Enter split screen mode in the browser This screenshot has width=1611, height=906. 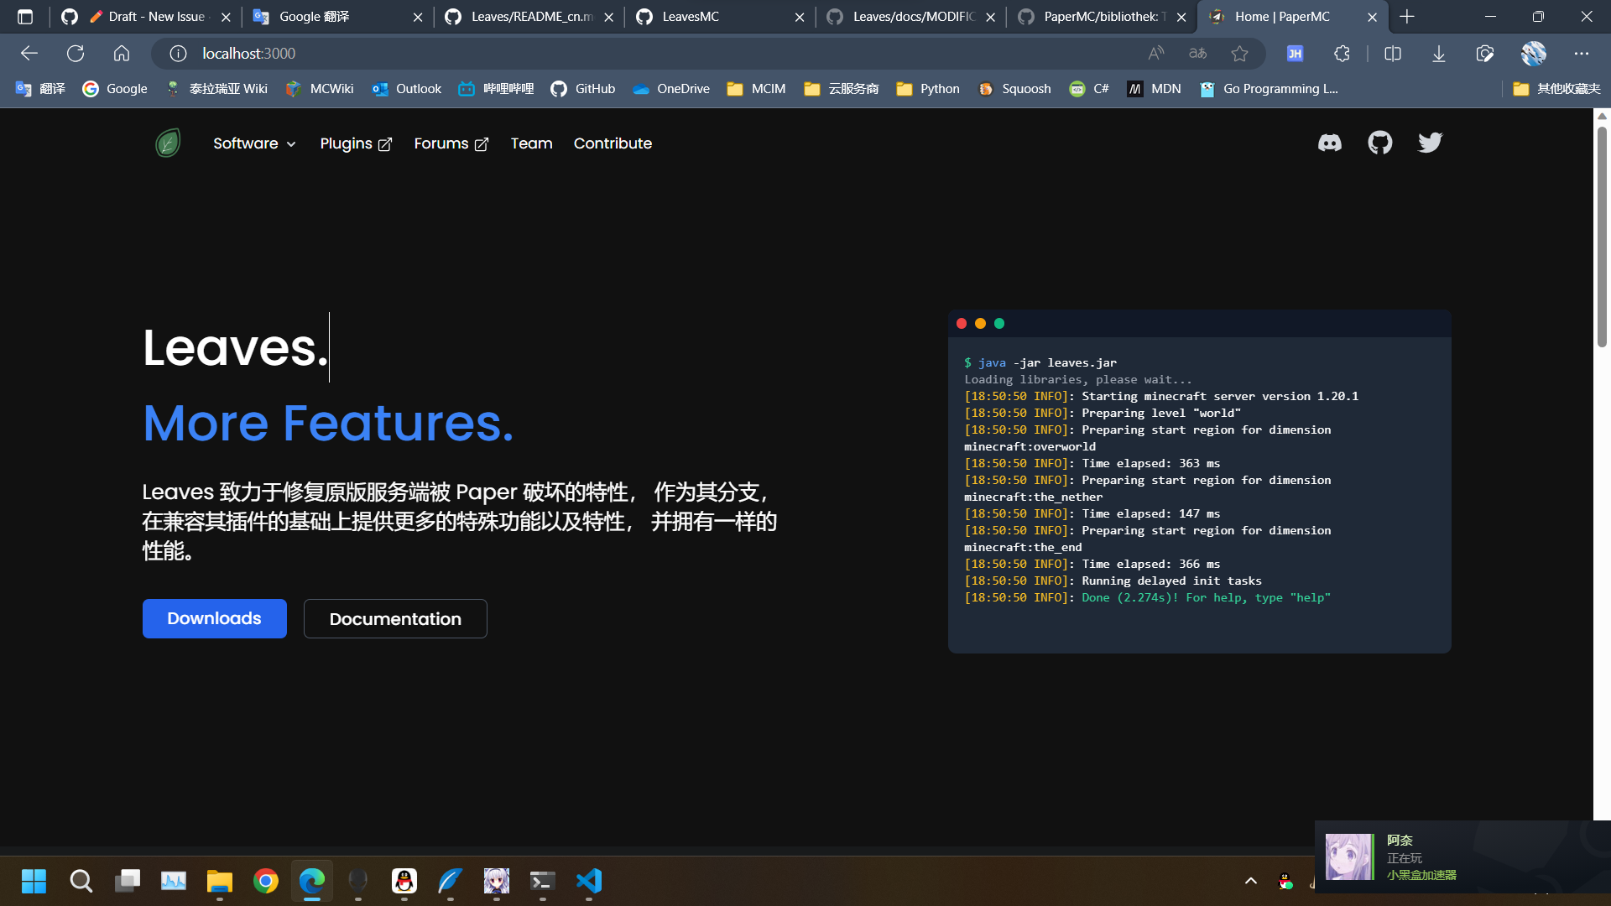click(x=1393, y=53)
